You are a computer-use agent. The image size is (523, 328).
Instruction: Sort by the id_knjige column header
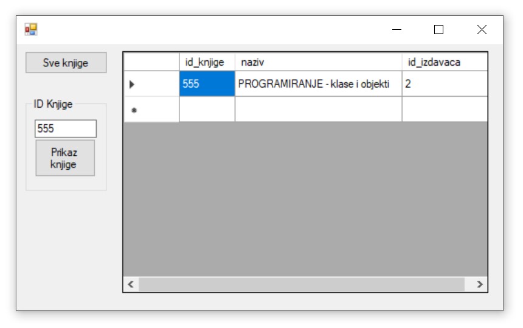pos(206,62)
